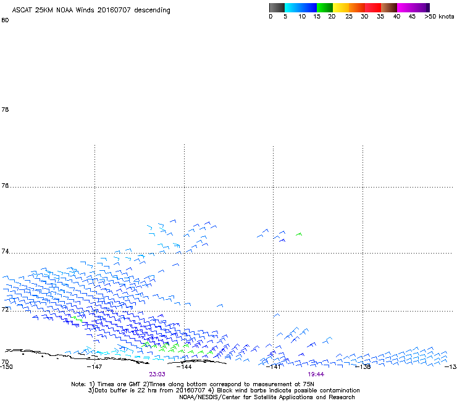Screen dimensions: 457x401
Task: Click the longitude label '-147'
Action: (x=94, y=366)
